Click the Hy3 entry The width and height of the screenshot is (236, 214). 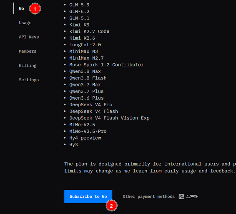tap(74, 145)
